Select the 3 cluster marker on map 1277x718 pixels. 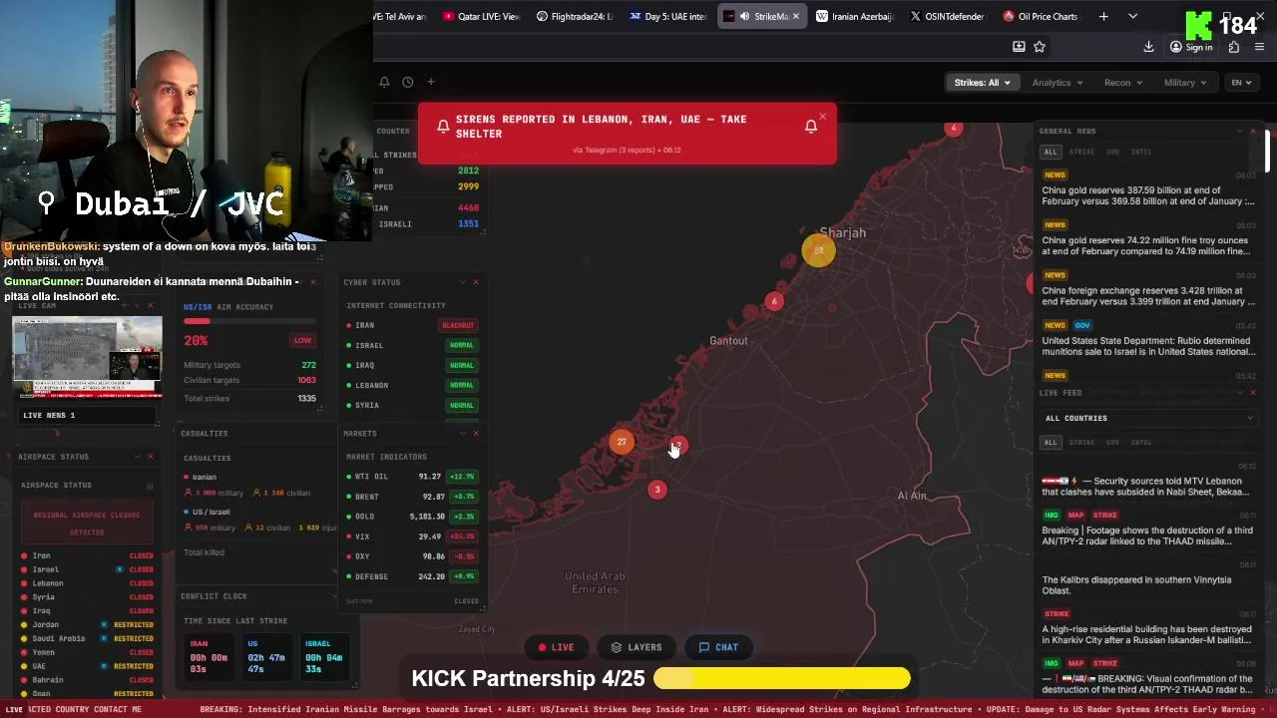point(656,490)
